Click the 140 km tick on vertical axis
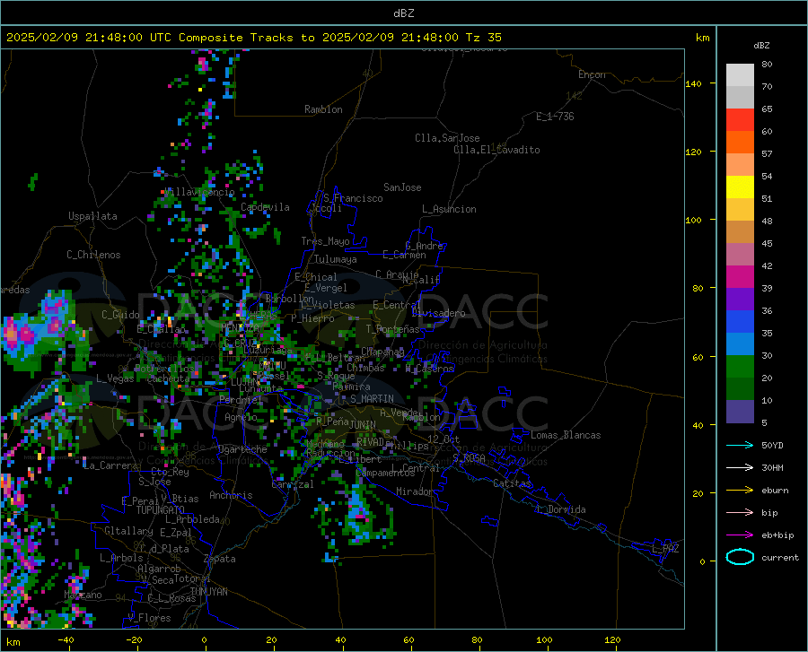 point(693,83)
